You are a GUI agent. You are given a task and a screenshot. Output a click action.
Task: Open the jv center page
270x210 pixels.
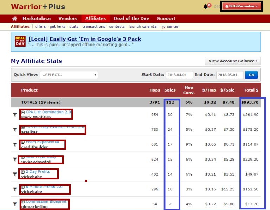click(x=170, y=27)
